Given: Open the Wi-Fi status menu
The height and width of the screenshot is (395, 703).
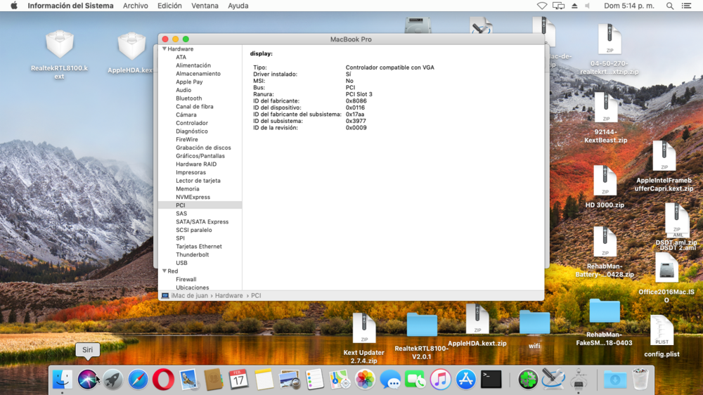Looking at the screenshot, I should pos(542,6).
